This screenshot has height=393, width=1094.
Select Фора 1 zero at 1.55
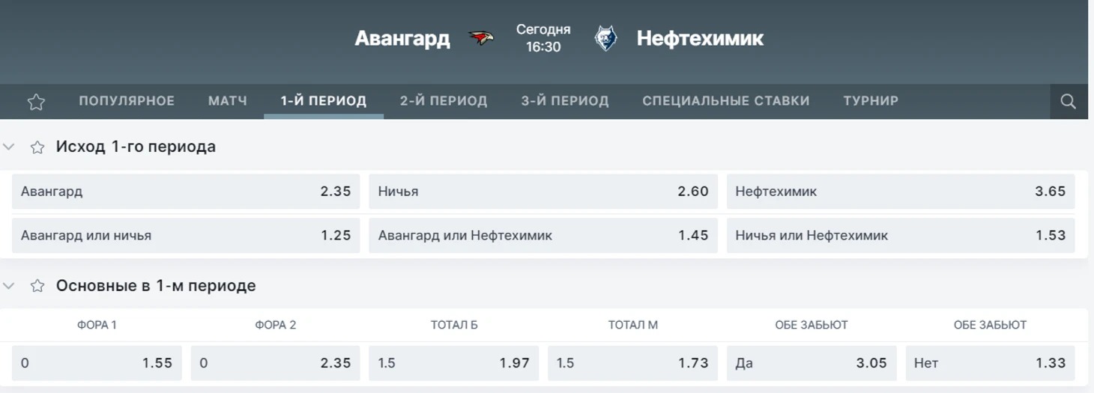click(x=97, y=363)
